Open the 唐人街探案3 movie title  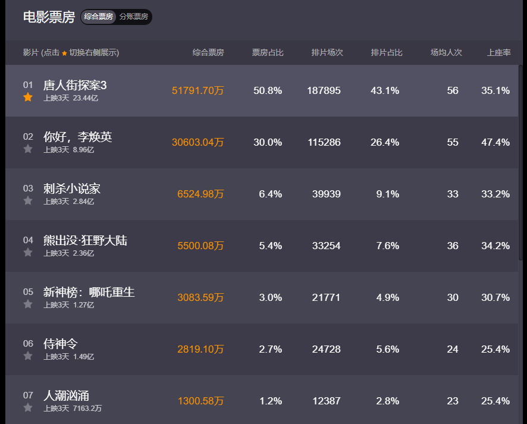(75, 86)
